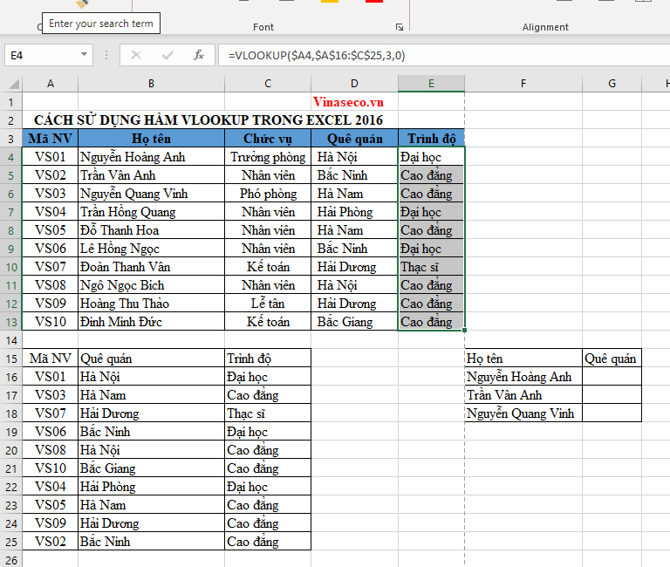Click the Insert Function fx icon
The width and height of the screenshot is (670, 567).
(198, 55)
